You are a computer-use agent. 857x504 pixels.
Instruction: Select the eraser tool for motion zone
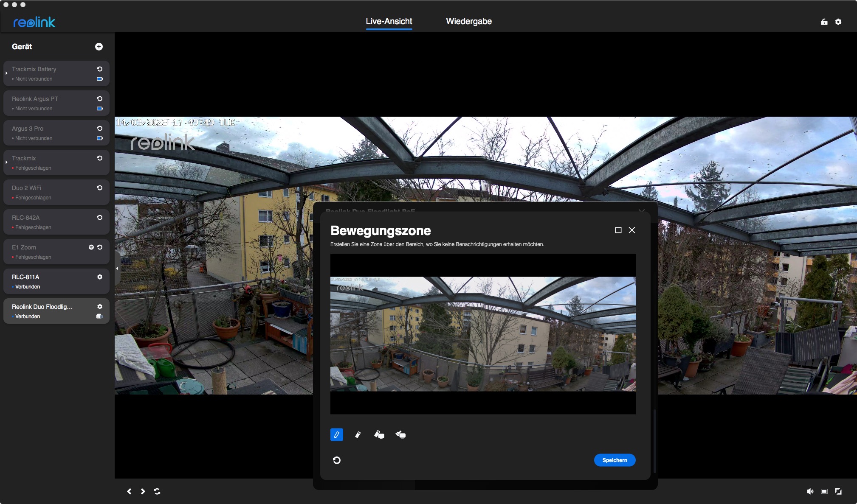[x=358, y=434]
